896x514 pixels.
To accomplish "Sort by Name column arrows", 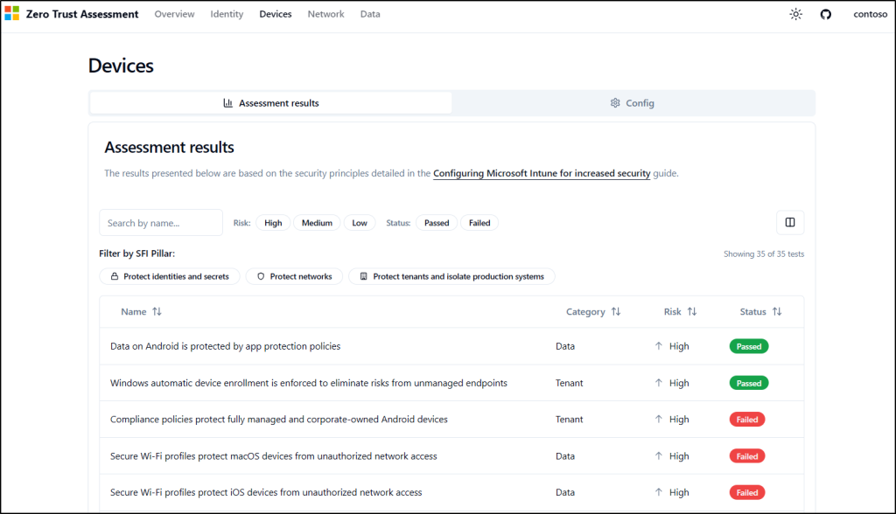I will tap(157, 312).
